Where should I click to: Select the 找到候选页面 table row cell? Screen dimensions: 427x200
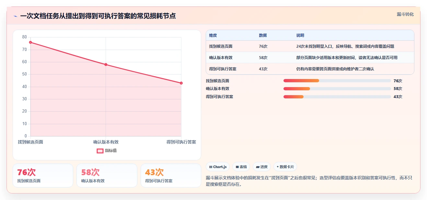coord(221,46)
